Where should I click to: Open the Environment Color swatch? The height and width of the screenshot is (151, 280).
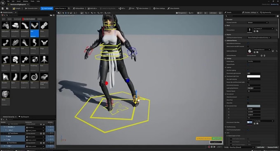254,106
